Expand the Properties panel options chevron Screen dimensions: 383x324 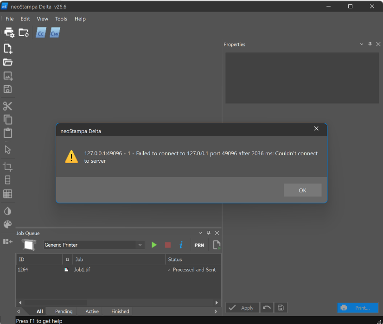coord(362,44)
